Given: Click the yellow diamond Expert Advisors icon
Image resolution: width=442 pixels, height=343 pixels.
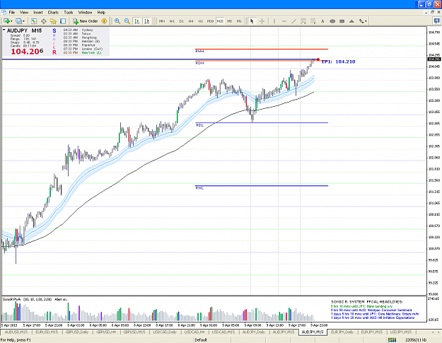Looking at the screenshot, I should tap(104, 21).
